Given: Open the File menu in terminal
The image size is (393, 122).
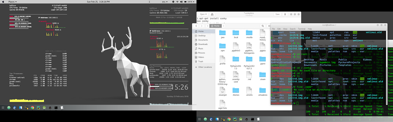Looking at the screenshot, I should 273,29.
